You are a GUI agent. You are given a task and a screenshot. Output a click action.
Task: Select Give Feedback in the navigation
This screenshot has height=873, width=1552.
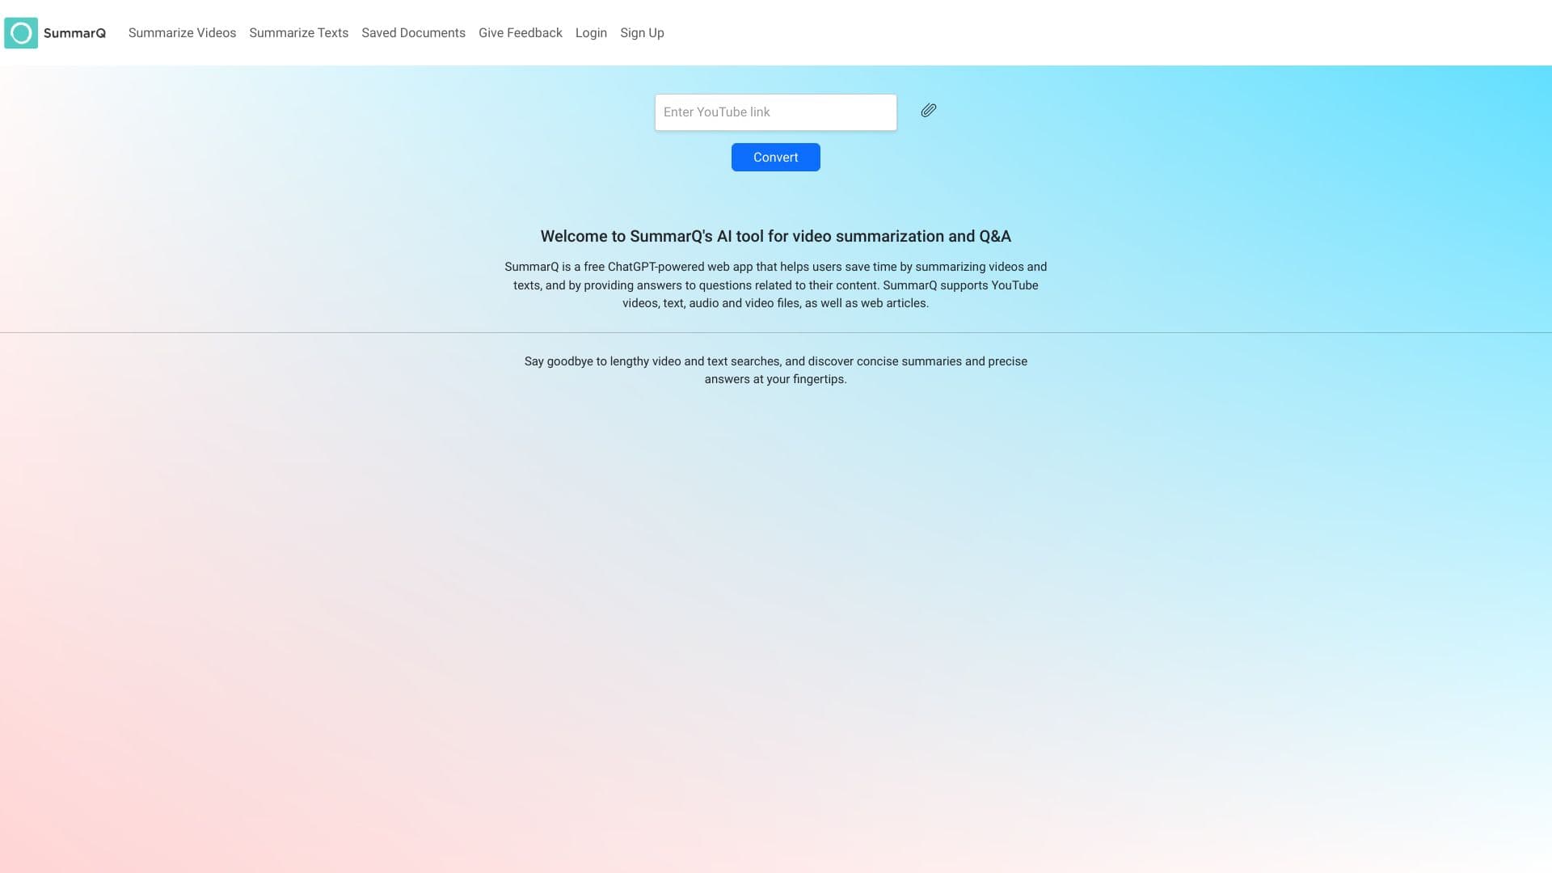[520, 33]
